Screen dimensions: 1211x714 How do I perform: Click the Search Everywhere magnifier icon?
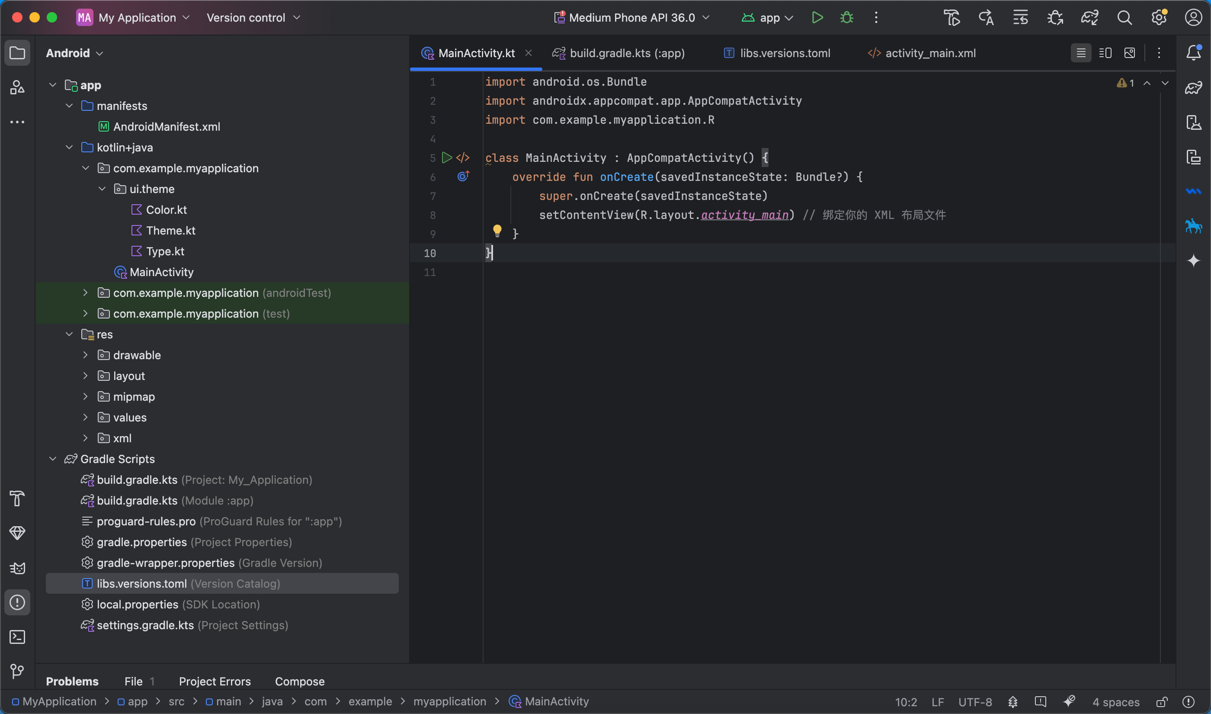pyautogui.click(x=1124, y=18)
